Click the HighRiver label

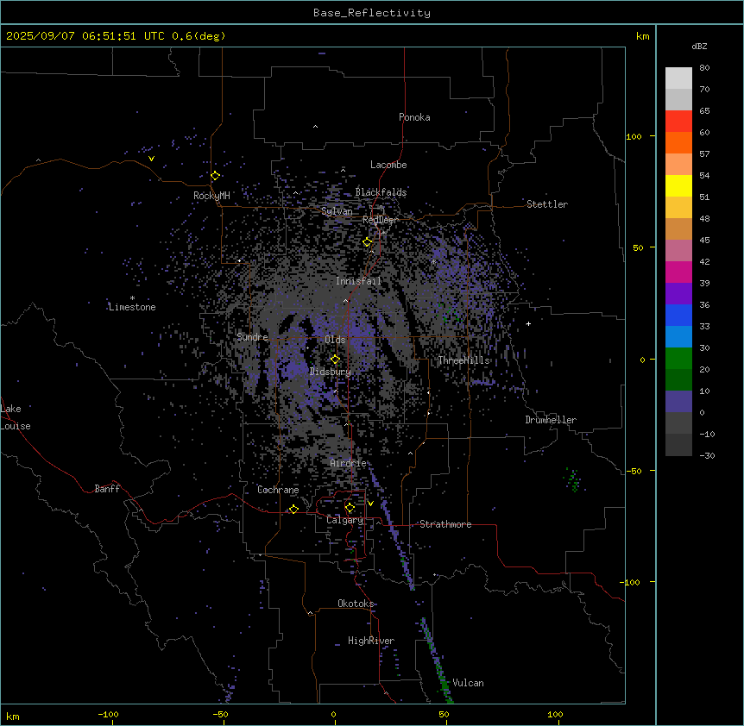[371, 641]
